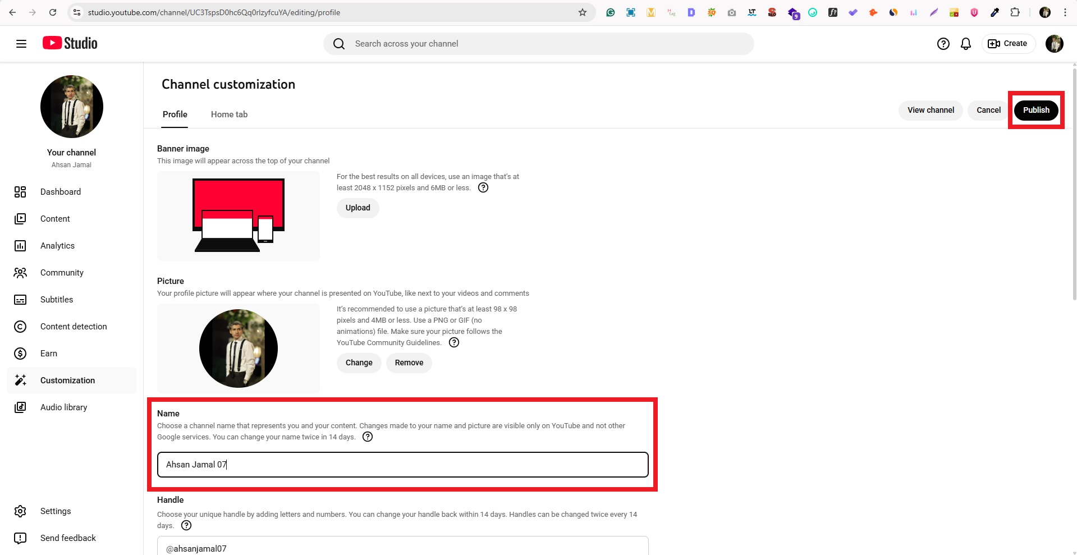Collapse the sidebar with the hamburger menu
The width and height of the screenshot is (1077, 555).
click(21, 43)
